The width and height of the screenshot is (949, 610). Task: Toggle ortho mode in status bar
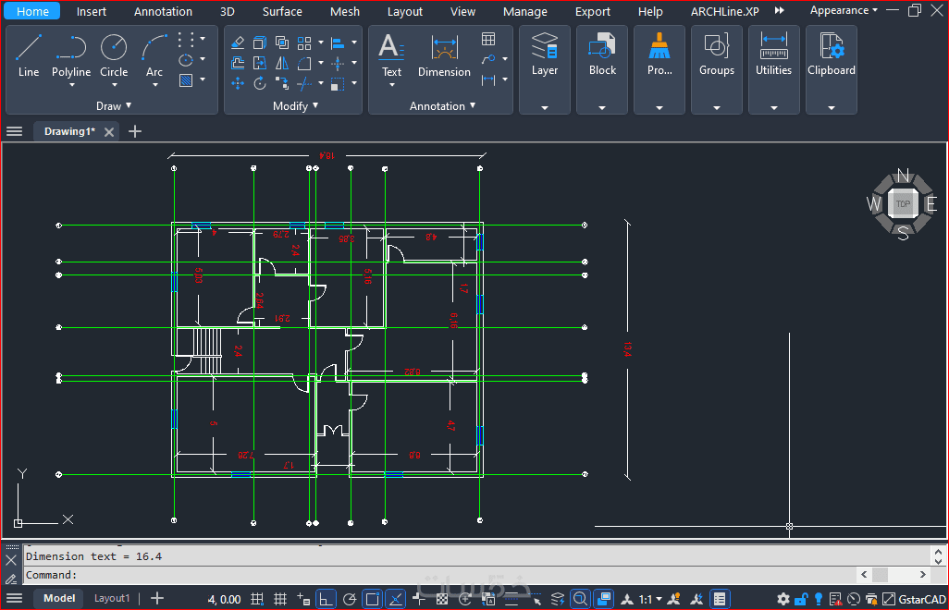point(326,599)
